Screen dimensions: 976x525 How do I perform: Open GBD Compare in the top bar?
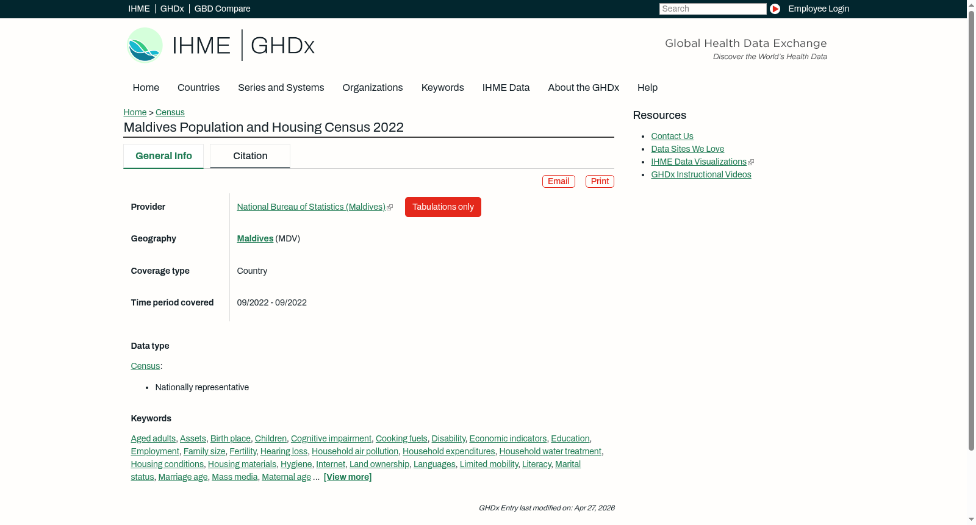(x=223, y=9)
